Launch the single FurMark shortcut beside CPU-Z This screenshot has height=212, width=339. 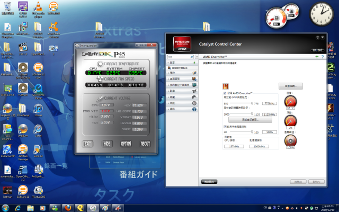tap(23, 90)
